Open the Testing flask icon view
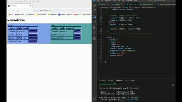 pyautogui.click(x=94, y=33)
